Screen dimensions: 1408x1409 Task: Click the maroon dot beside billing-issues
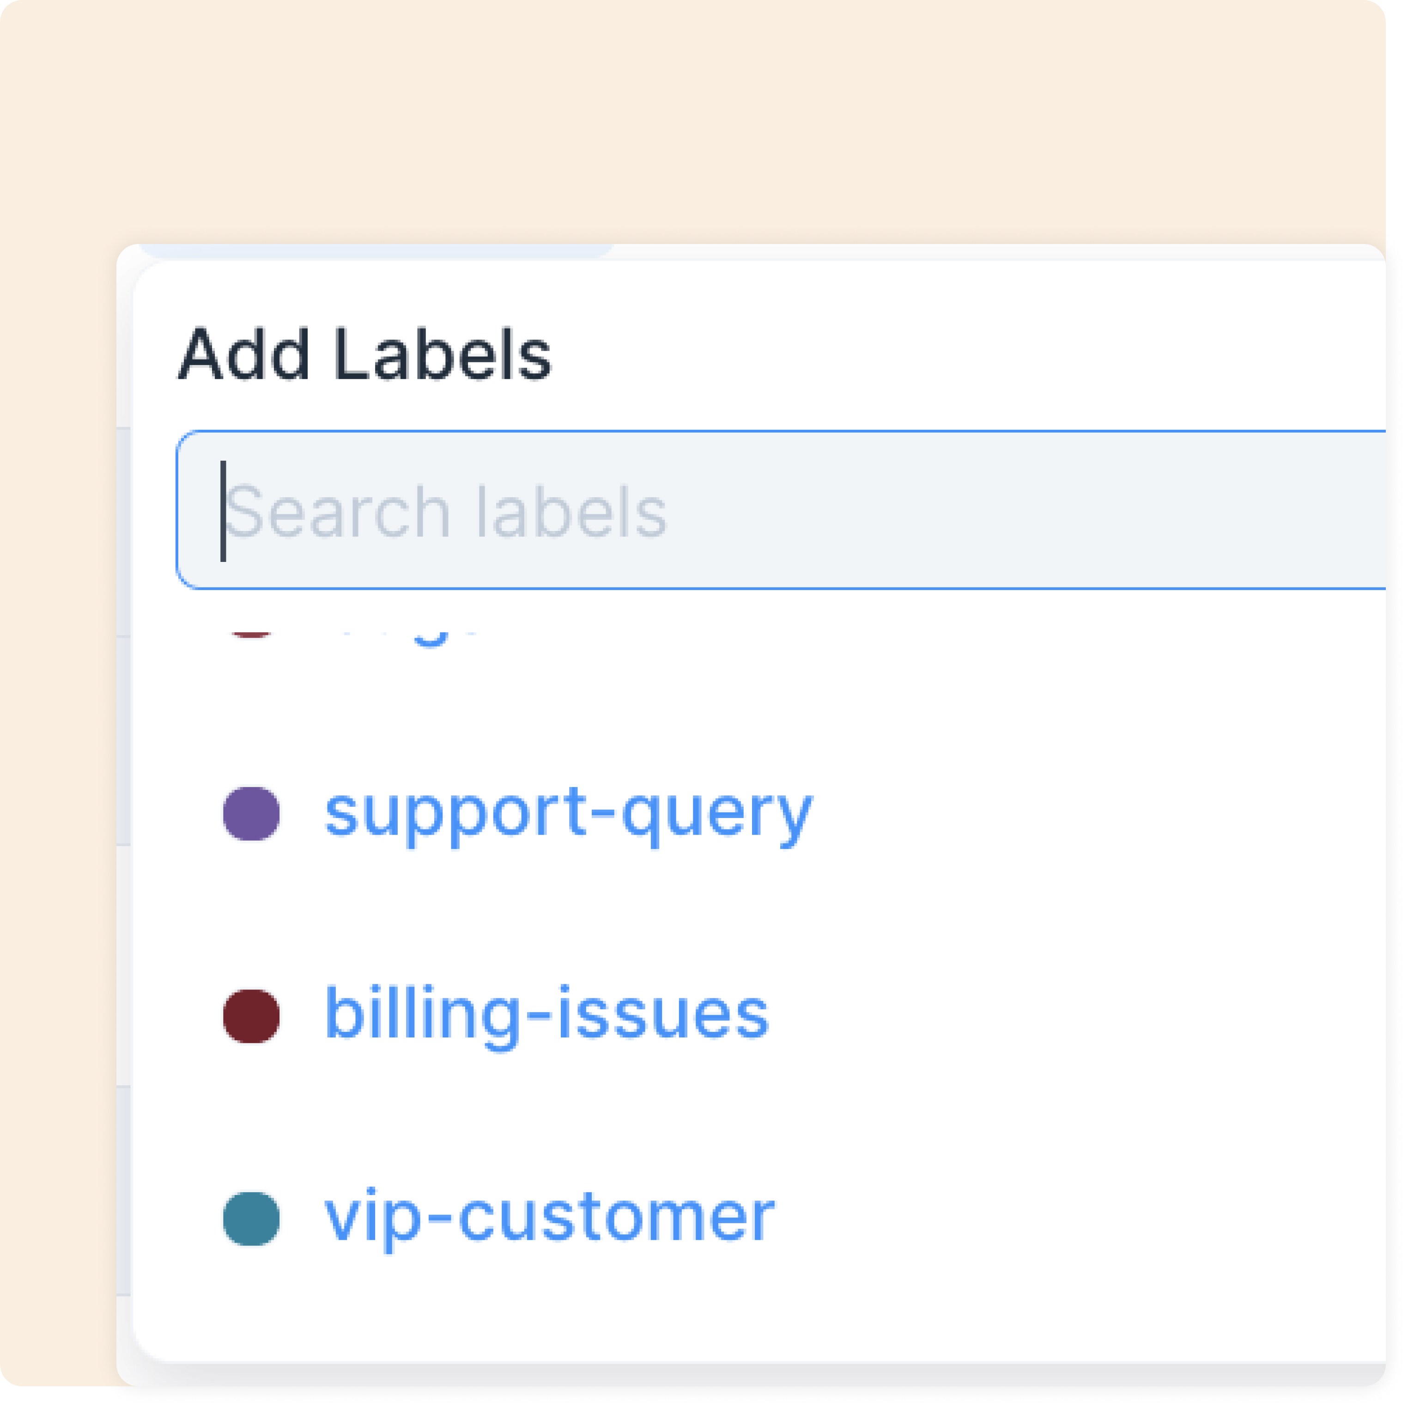(251, 1015)
